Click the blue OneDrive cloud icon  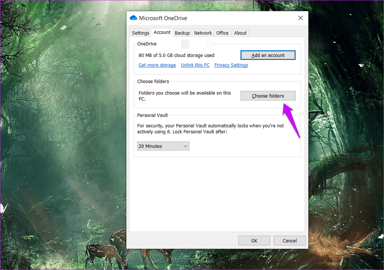tap(133, 18)
